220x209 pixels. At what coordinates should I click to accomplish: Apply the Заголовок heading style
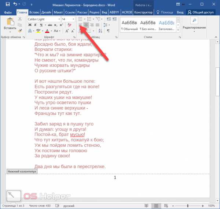tap(166, 25)
